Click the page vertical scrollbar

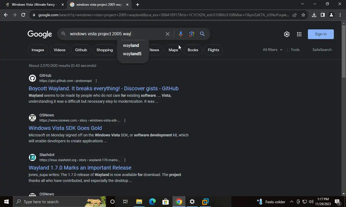click(x=344, y=51)
